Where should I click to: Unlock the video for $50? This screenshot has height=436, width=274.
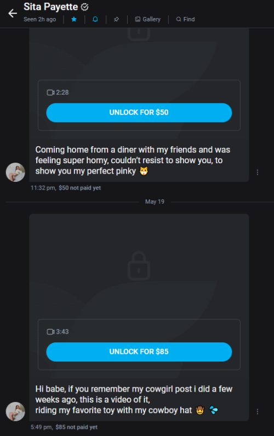coord(139,112)
